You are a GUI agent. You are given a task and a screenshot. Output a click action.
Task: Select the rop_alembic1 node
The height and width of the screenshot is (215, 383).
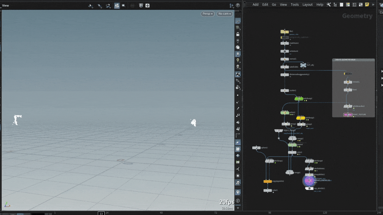tap(309, 188)
